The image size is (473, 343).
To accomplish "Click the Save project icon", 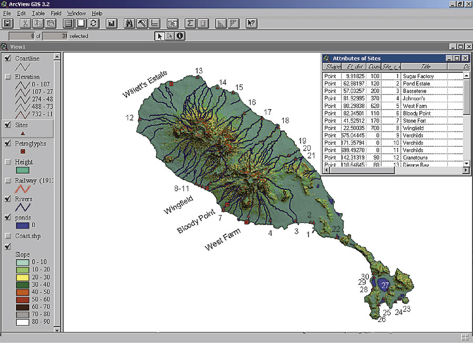I will (x=8, y=23).
